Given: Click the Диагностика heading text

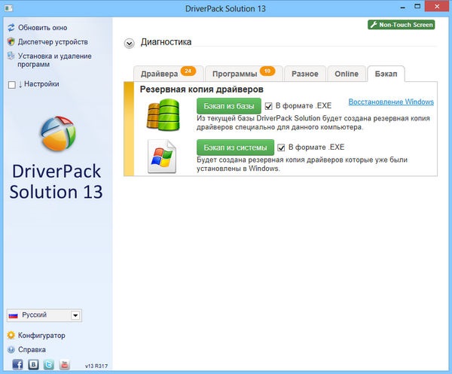Looking at the screenshot, I should 166,42.
